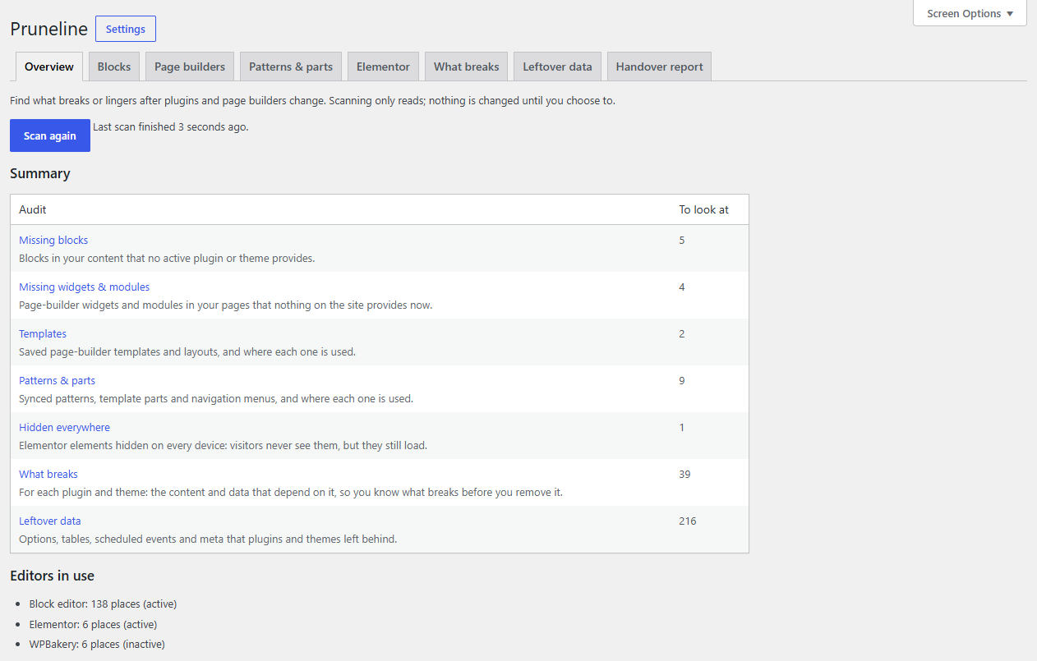
Task: Click 'Last scan finished 3 seconds ago' text
Action: tap(171, 127)
